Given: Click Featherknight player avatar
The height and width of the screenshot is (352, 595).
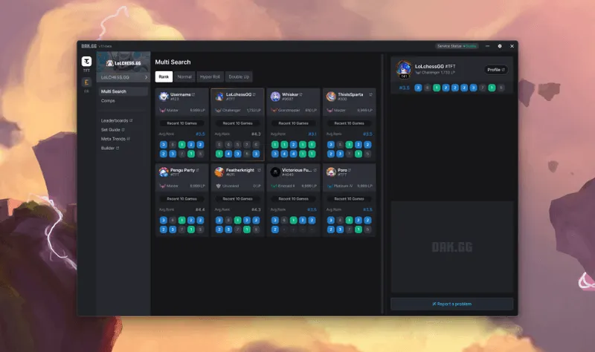Looking at the screenshot, I should (x=219, y=172).
